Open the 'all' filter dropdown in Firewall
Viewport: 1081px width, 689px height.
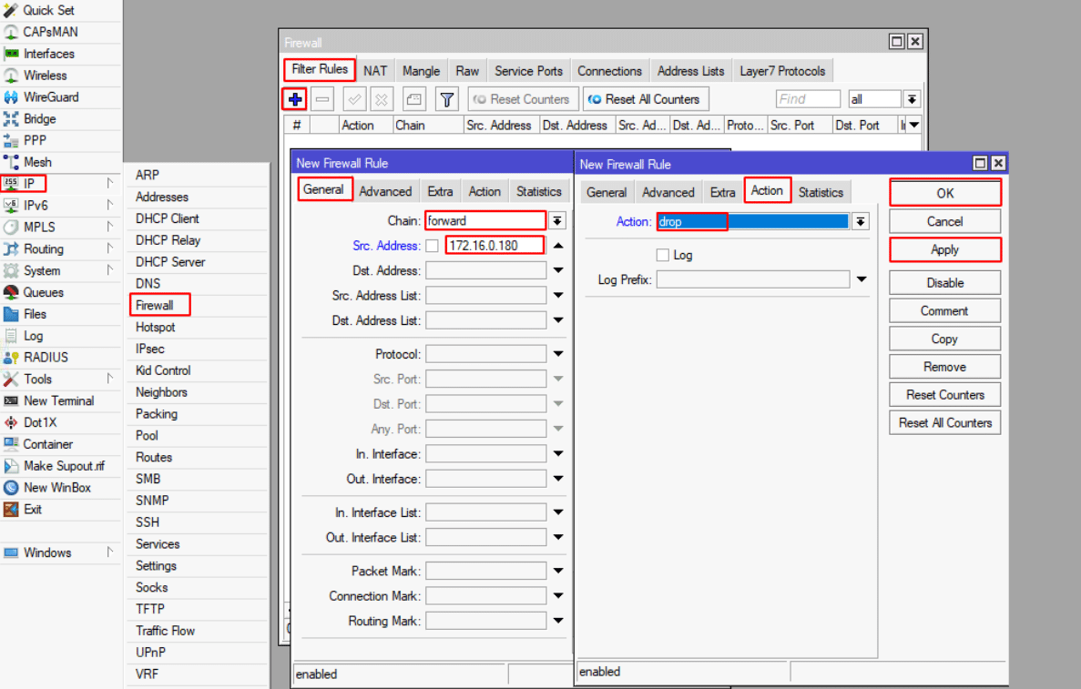[x=912, y=99]
